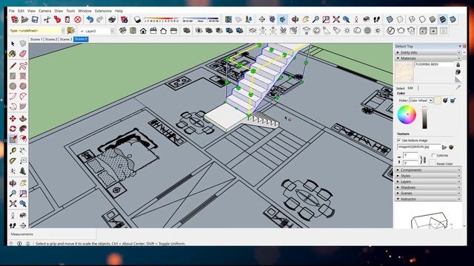The width and height of the screenshot is (474, 266).
Task: Expand the Scenes panel
Action: pyautogui.click(x=428, y=193)
